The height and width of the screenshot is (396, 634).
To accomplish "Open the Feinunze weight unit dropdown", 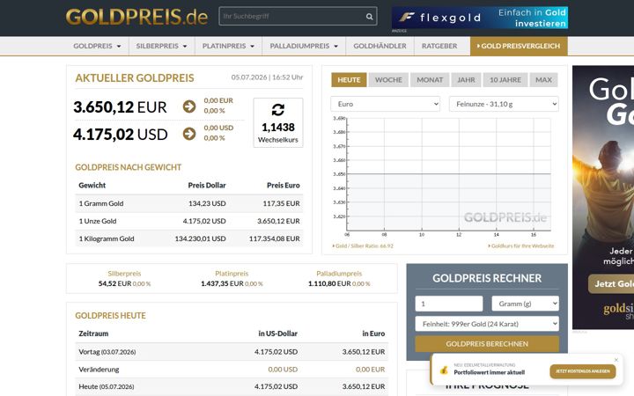I will [x=504, y=104].
